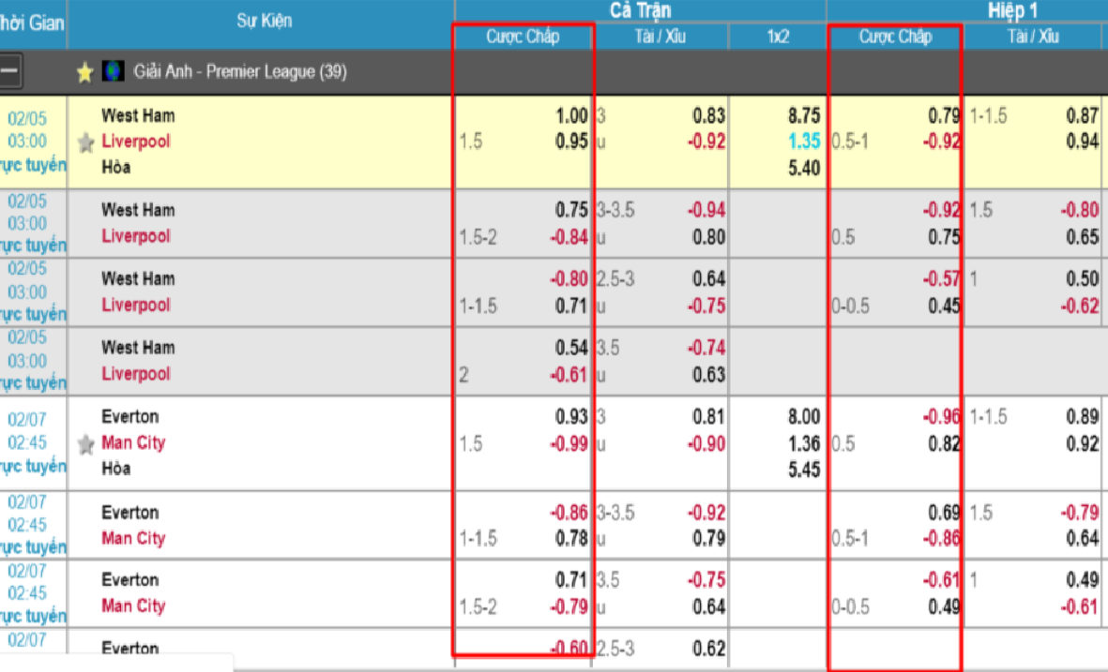Viewport: 1108px width, 672px height.
Task: Click the globe icon next to Giải Anh
Action: coord(114,71)
